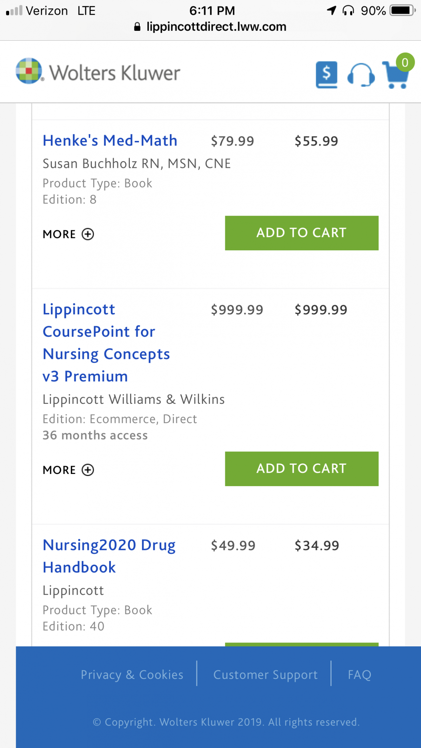The image size is (421, 748).
Task: Open the shopping cart icon
Action: (x=396, y=75)
